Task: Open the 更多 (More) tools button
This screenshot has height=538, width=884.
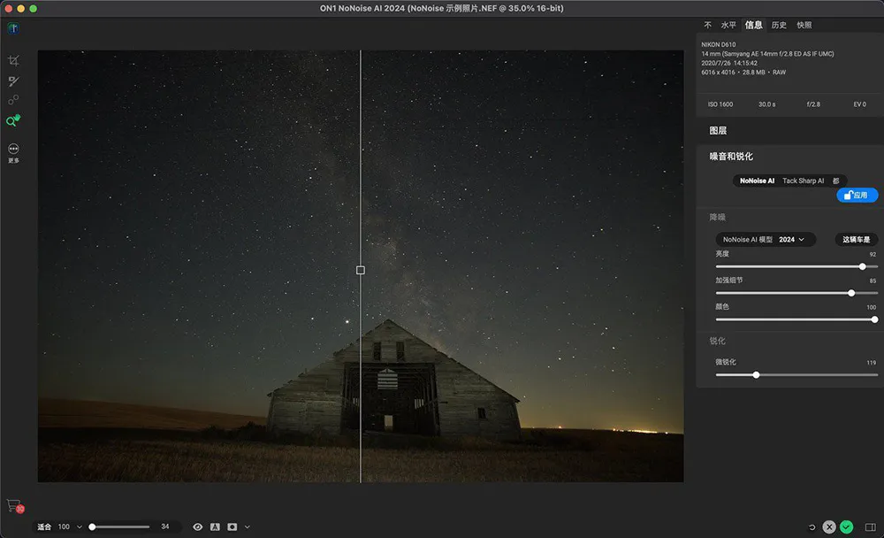Action: [x=13, y=150]
